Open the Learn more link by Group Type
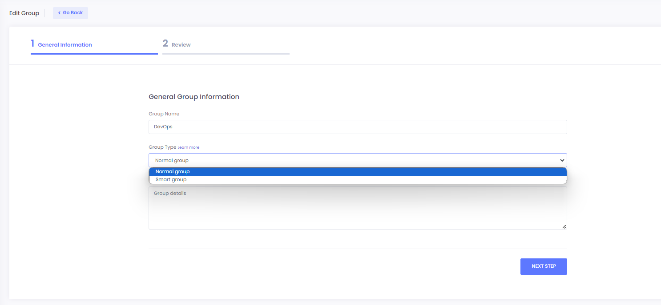Viewport: 661px width, 305px height. tap(189, 147)
